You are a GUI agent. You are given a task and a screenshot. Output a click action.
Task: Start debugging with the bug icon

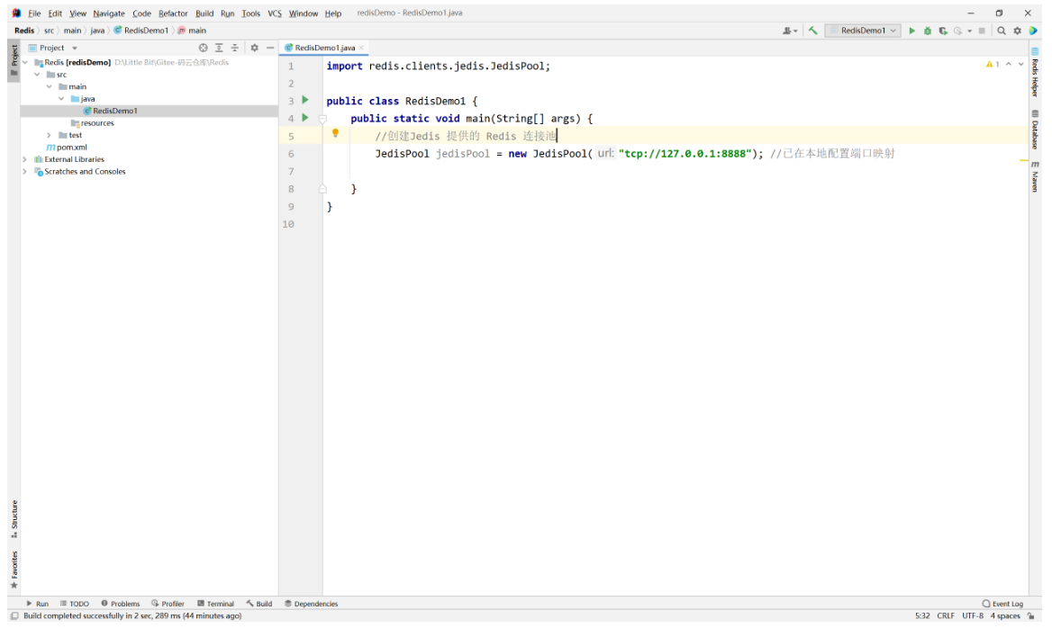(927, 31)
